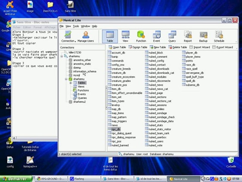Open the Backup toolbar icon
The width and height of the screenshot is (242, 182).
pyautogui.click(x=203, y=36)
